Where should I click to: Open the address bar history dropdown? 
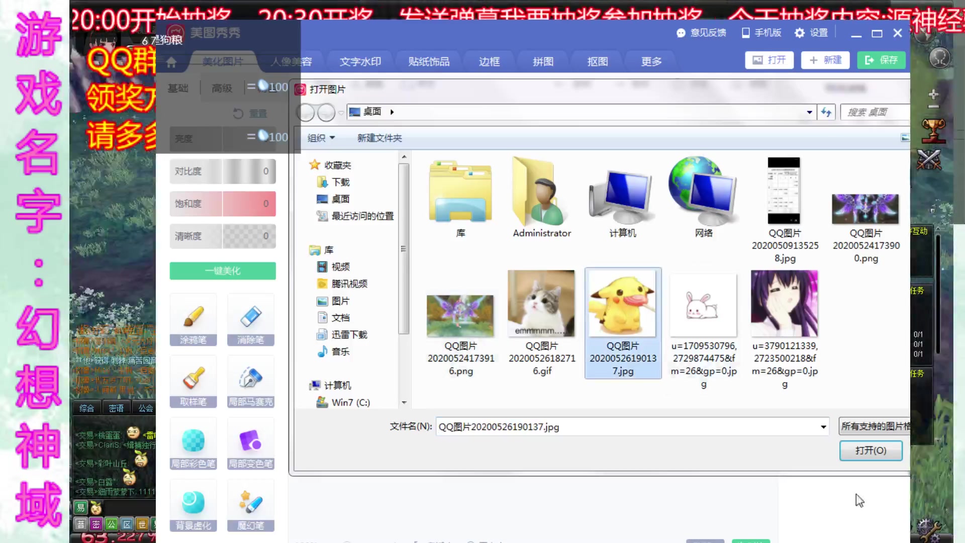[x=809, y=112]
